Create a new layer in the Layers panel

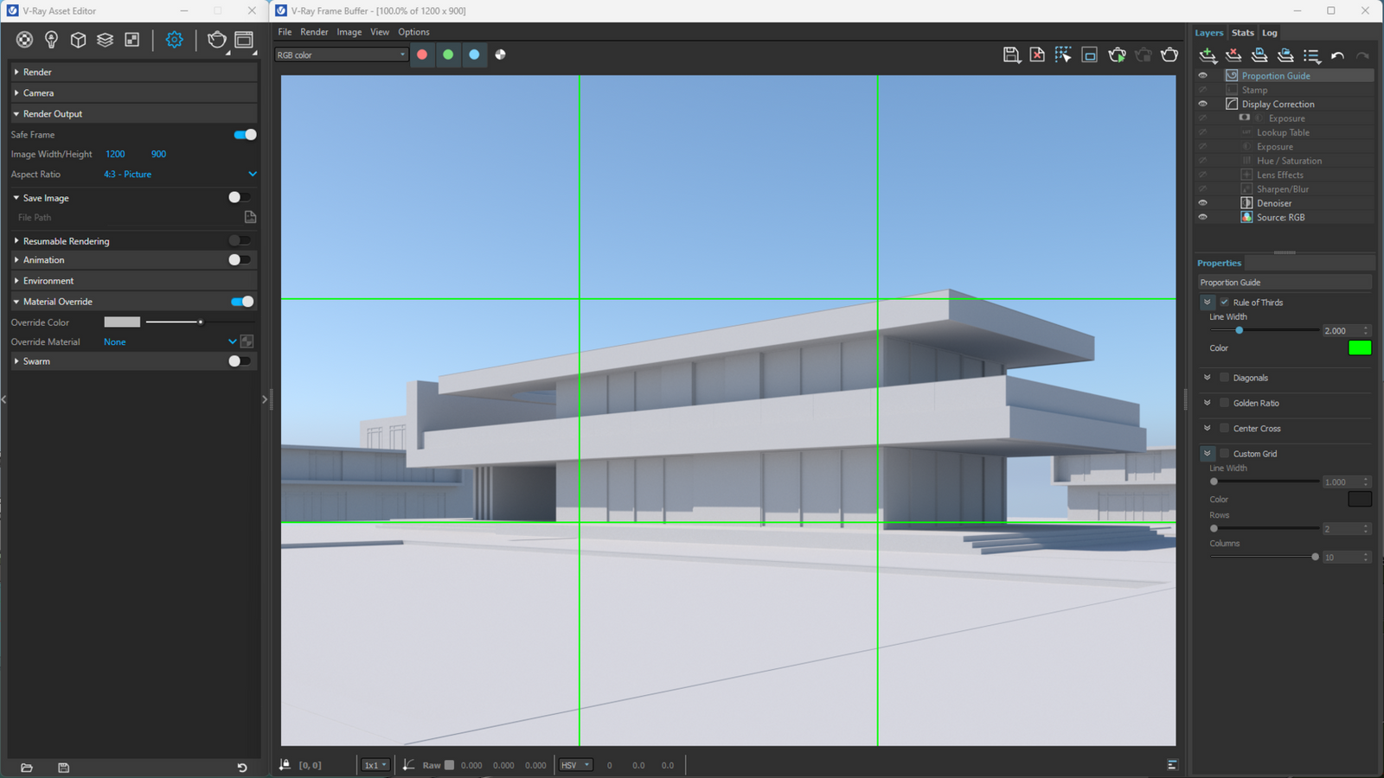pyautogui.click(x=1208, y=55)
